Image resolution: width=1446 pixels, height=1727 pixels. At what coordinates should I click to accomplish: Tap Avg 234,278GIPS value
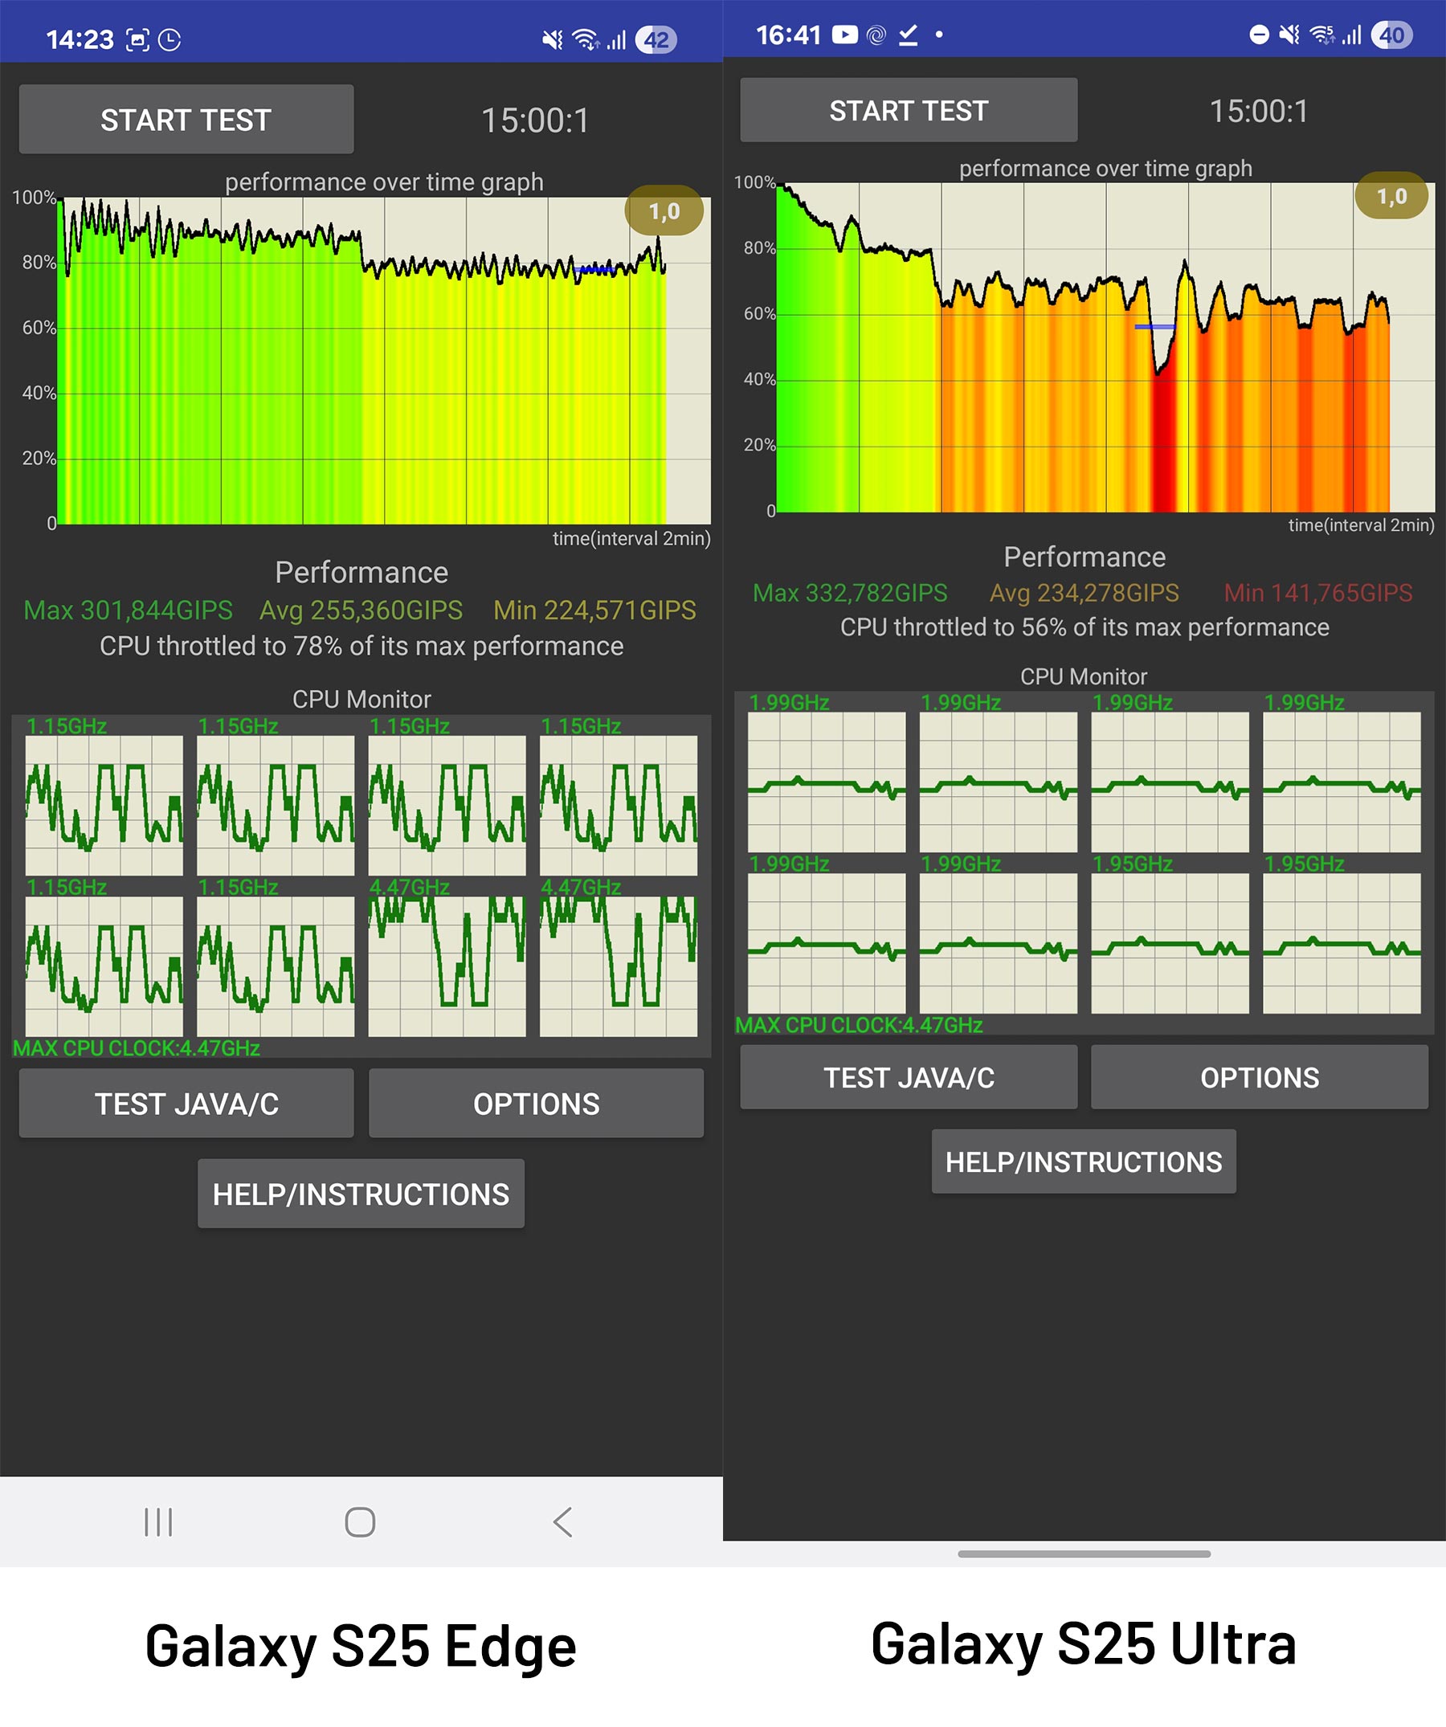[x=1084, y=593]
